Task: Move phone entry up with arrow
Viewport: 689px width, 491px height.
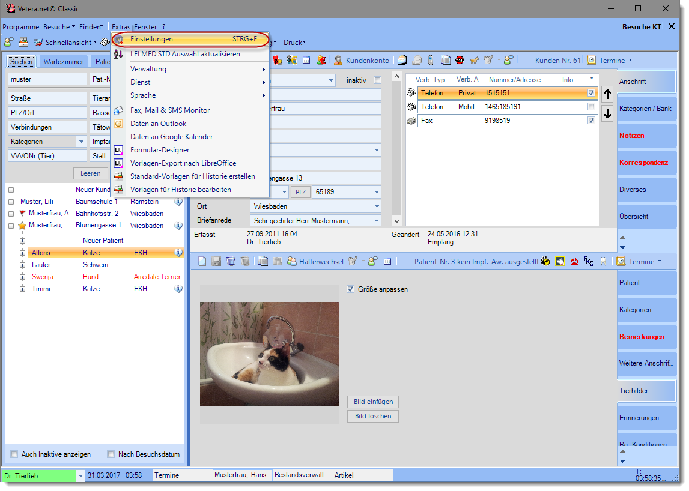Action: [x=607, y=94]
